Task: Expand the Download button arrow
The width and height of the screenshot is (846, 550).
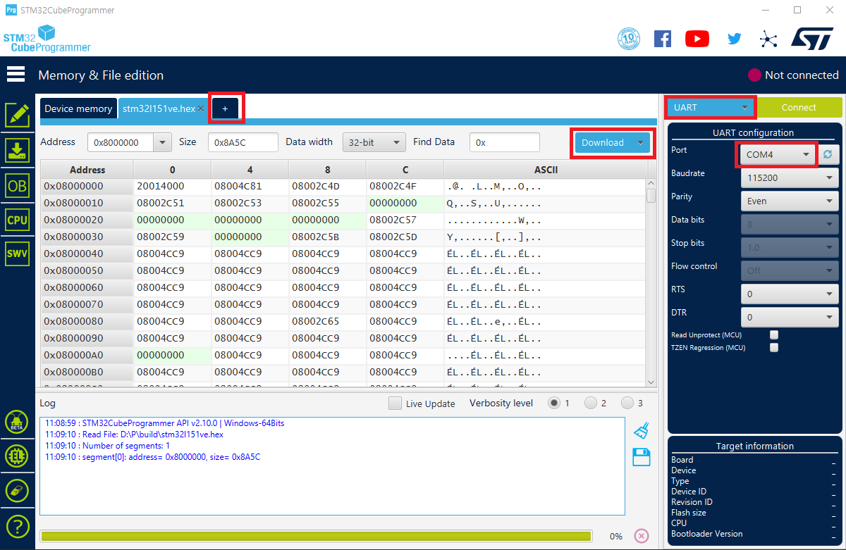Action: point(640,142)
